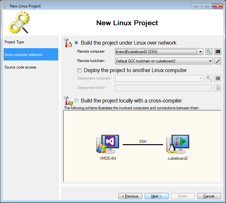Click the cubieboard2 Linux computer icon
This screenshot has width=226, height=203.
click(x=178, y=144)
